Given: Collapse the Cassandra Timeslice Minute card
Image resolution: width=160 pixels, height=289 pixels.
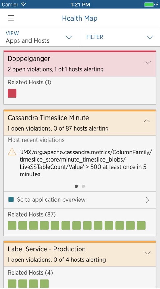Looking at the screenshot, I should (x=147, y=121).
